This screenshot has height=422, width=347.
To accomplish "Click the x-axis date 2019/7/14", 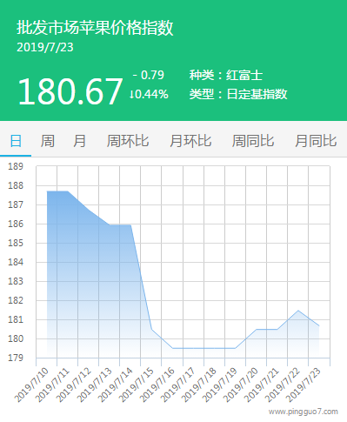I will pyautogui.click(x=115, y=385).
